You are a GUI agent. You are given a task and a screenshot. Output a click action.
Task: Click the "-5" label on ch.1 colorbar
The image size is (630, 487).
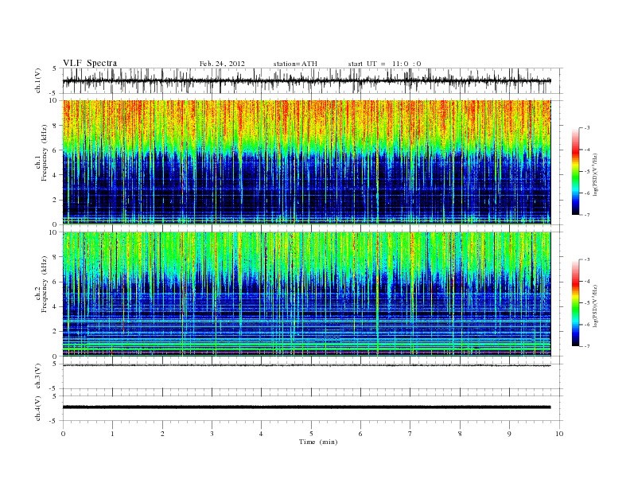tap(586, 172)
